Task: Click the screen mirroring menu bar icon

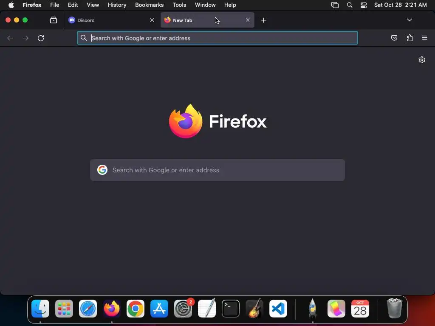Action: point(335,5)
